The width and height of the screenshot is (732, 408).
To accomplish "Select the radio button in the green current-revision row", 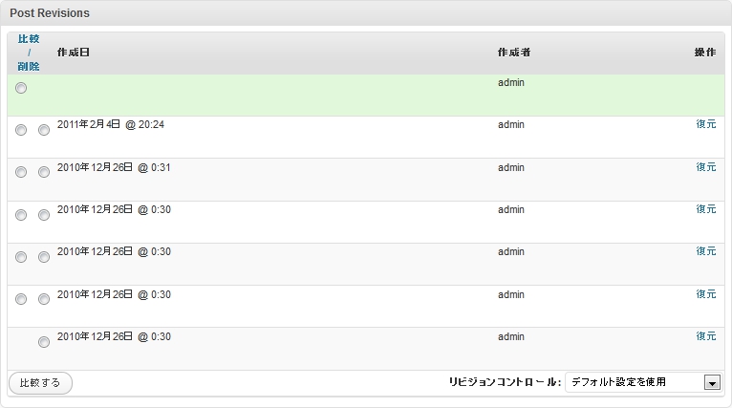I will [x=21, y=88].
